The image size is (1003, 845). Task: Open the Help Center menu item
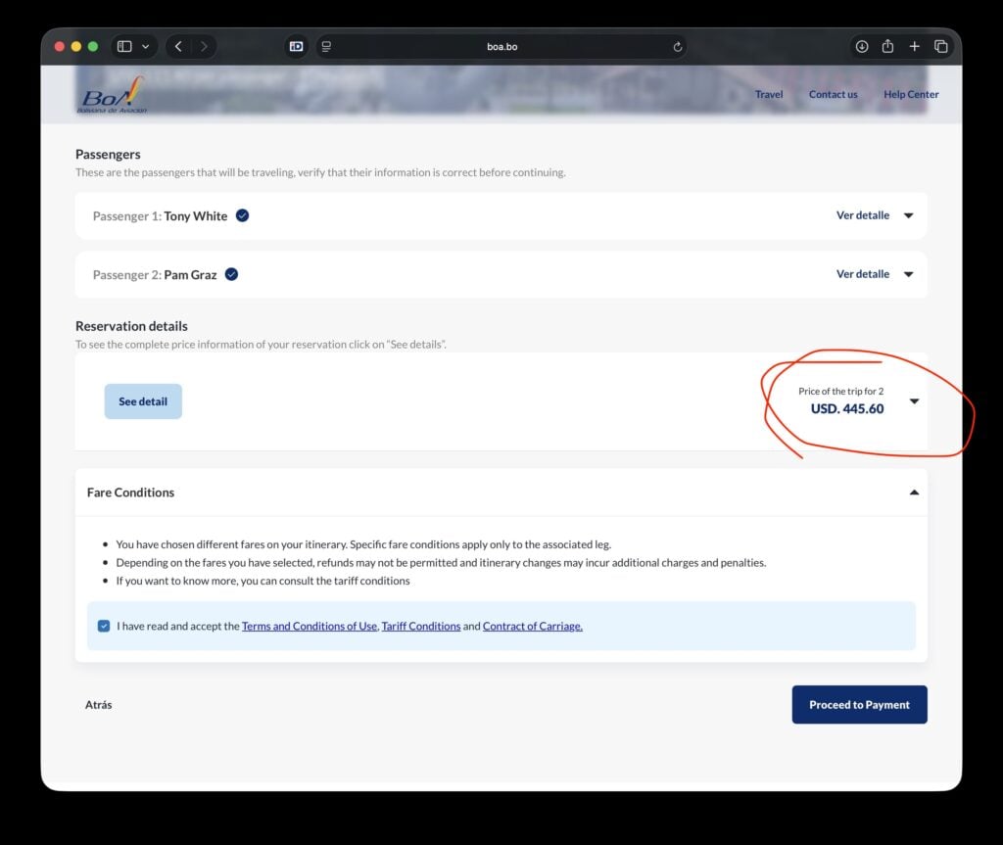(x=911, y=95)
